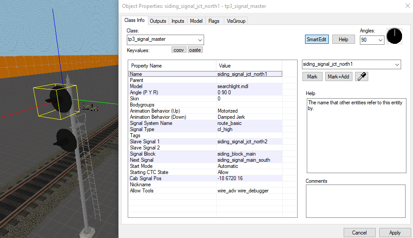Viewport: 413px width, 238px height.
Task: Select the Angle (P Y R) row
Action: click(205, 92)
